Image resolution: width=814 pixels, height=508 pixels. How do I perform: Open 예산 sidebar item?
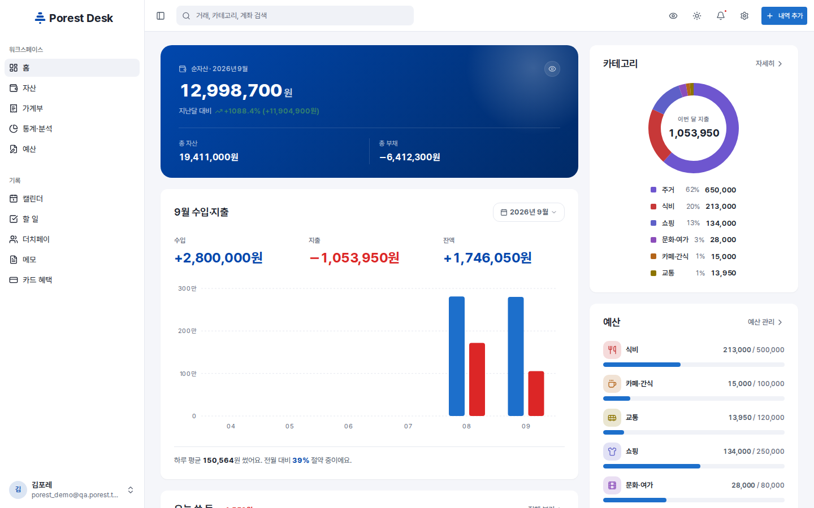point(72,149)
